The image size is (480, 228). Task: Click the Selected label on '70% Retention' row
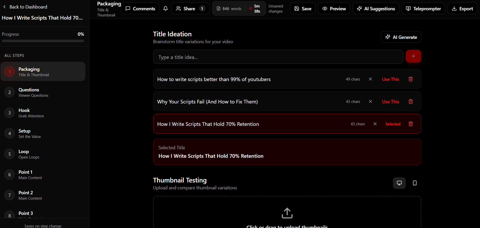coord(393,124)
